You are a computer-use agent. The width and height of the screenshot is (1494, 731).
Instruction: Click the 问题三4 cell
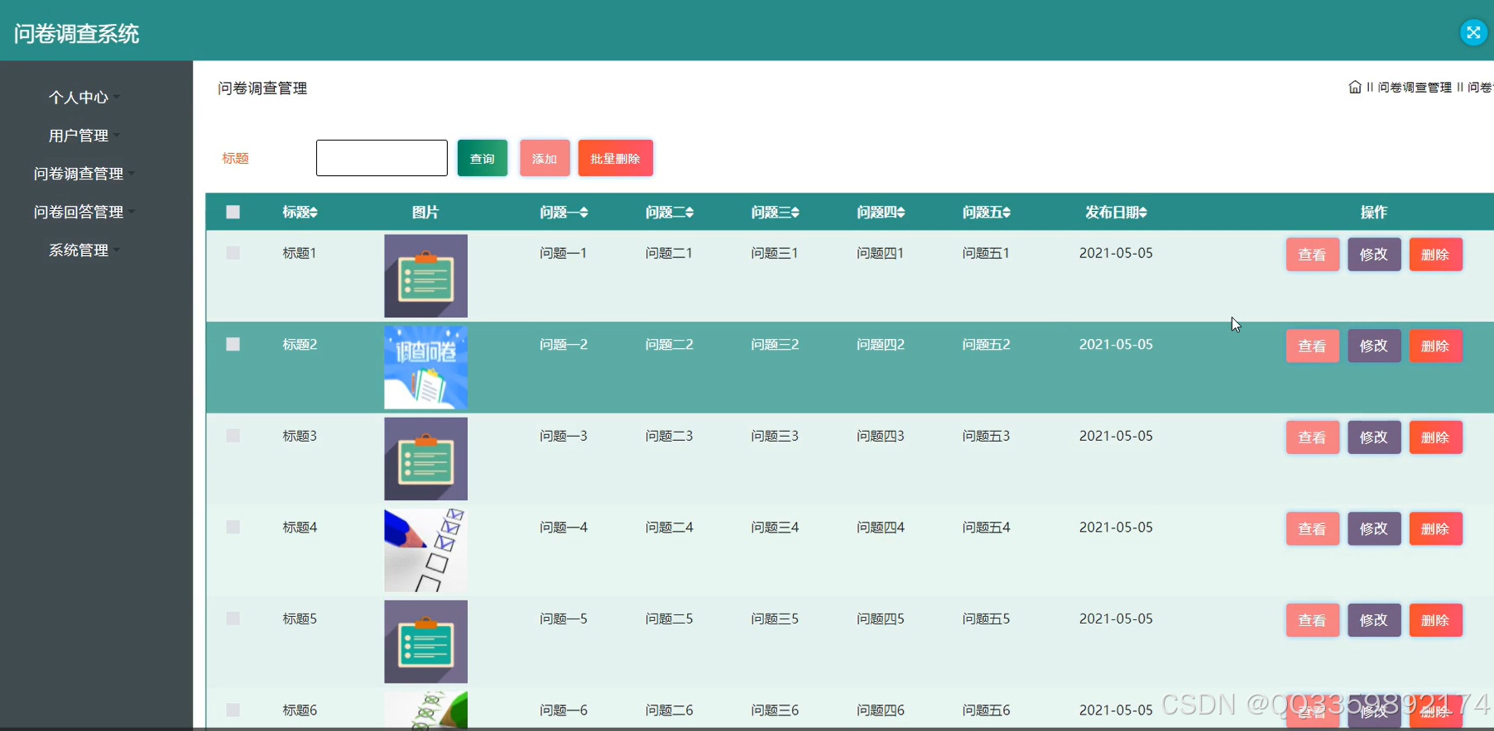click(775, 527)
